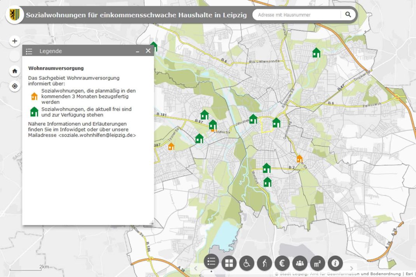The width and height of the screenshot is (416, 277).
Task: Open the Euro cost widget
Action: point(282,263)
